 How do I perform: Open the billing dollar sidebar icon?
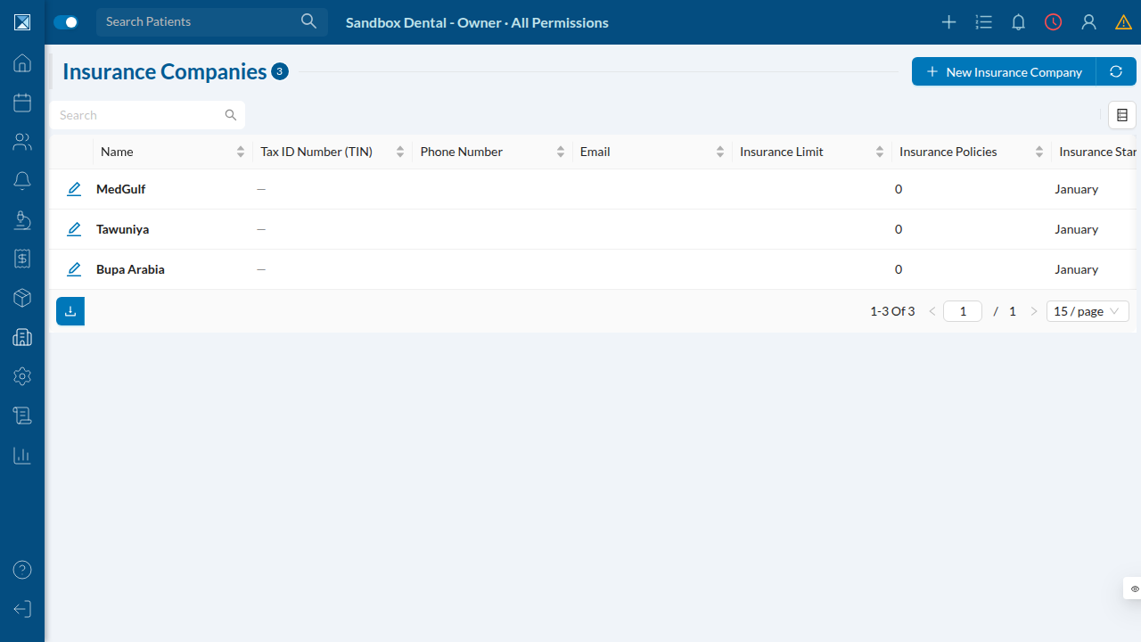(22, 259)
